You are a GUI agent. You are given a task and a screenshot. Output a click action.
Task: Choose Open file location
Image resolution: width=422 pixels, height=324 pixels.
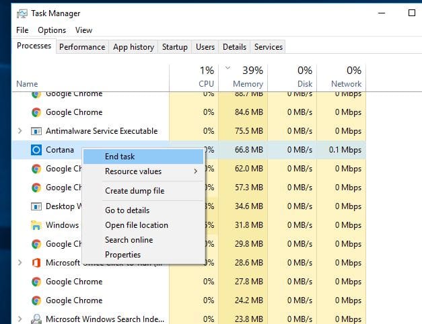(x=143, y=225)
